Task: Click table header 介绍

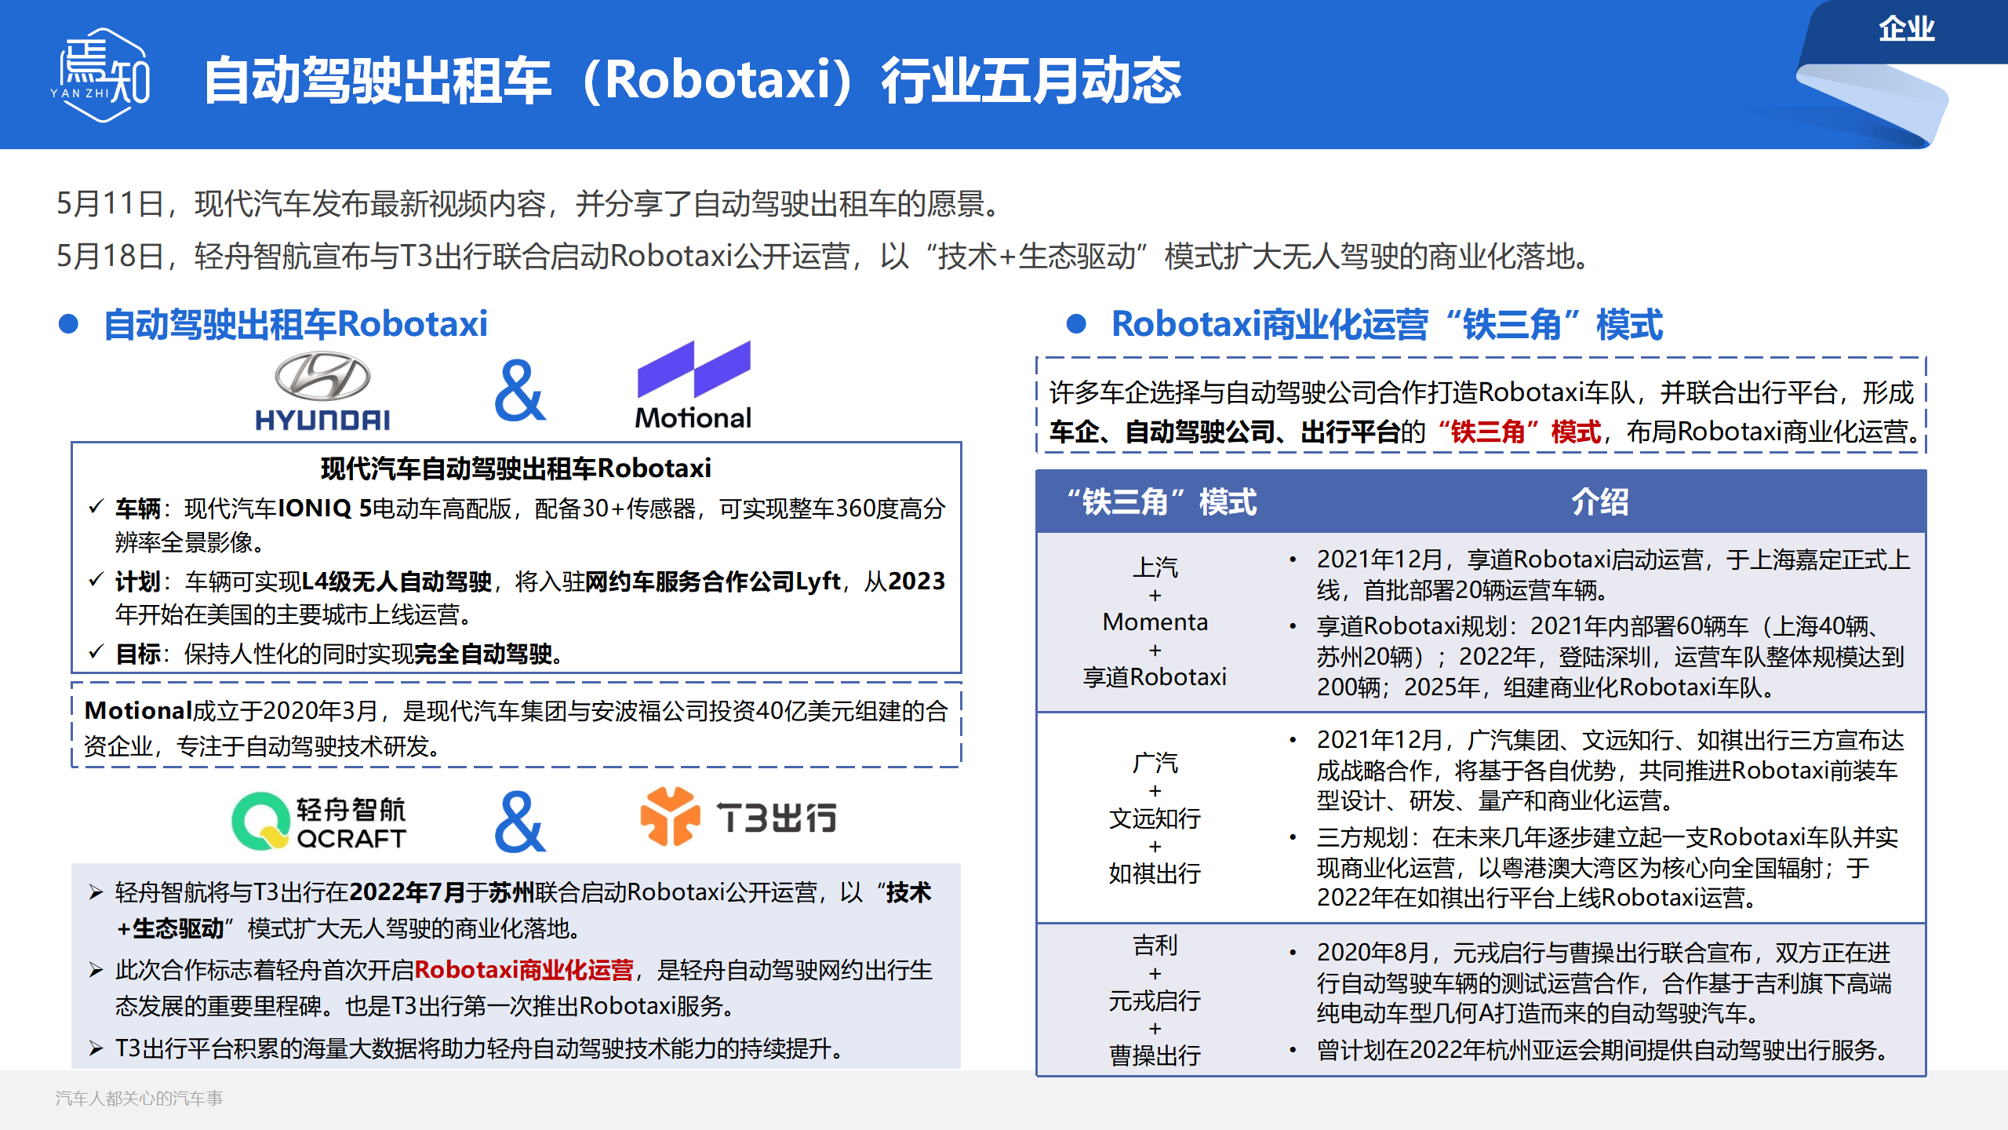Action: (1599, 502)
